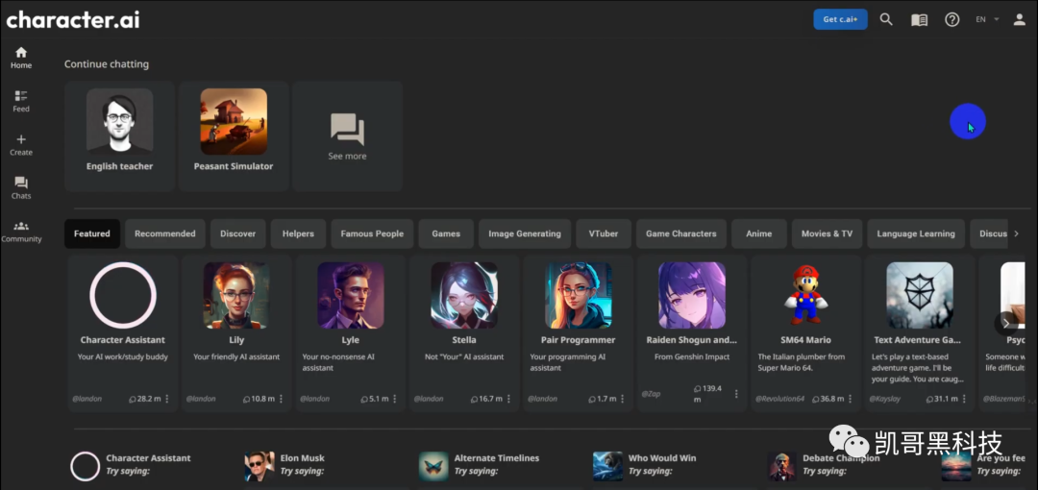Open the book guide icon in header
This screenshot has width=1038, height=490.
point(919,20)
